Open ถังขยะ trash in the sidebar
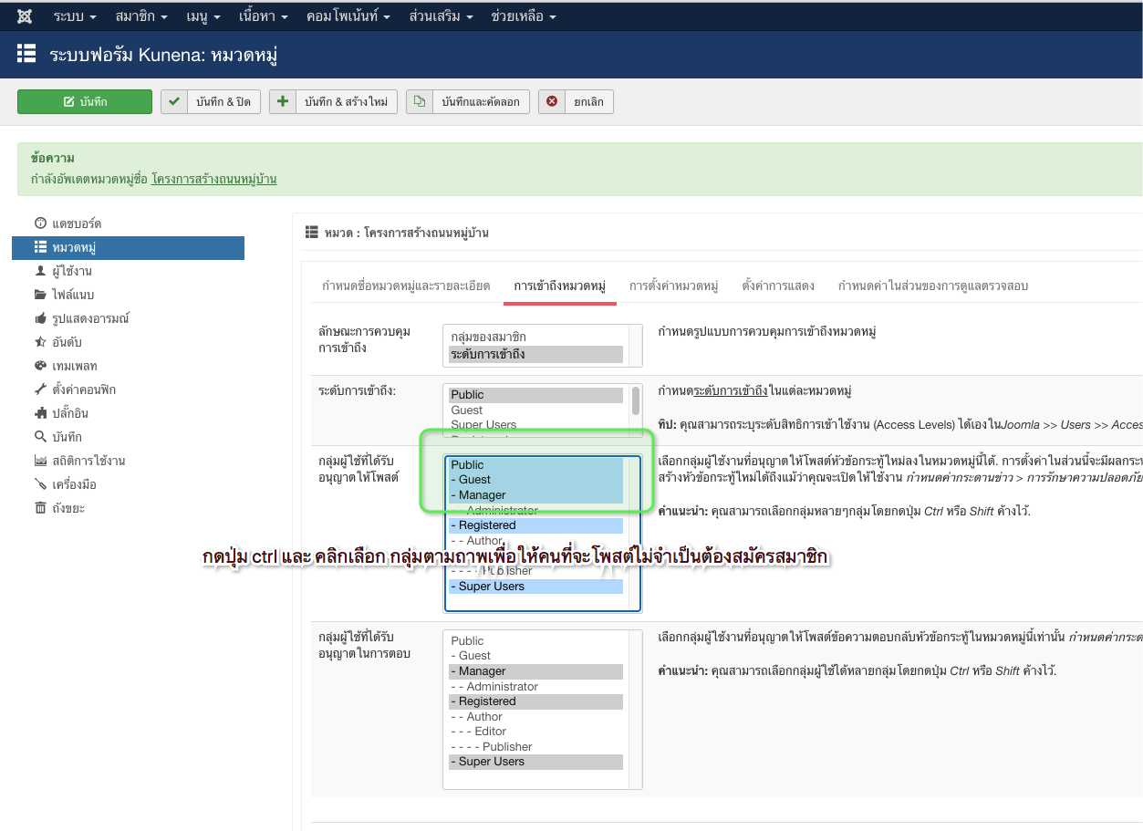1143x831 pixels. point(68,508)
